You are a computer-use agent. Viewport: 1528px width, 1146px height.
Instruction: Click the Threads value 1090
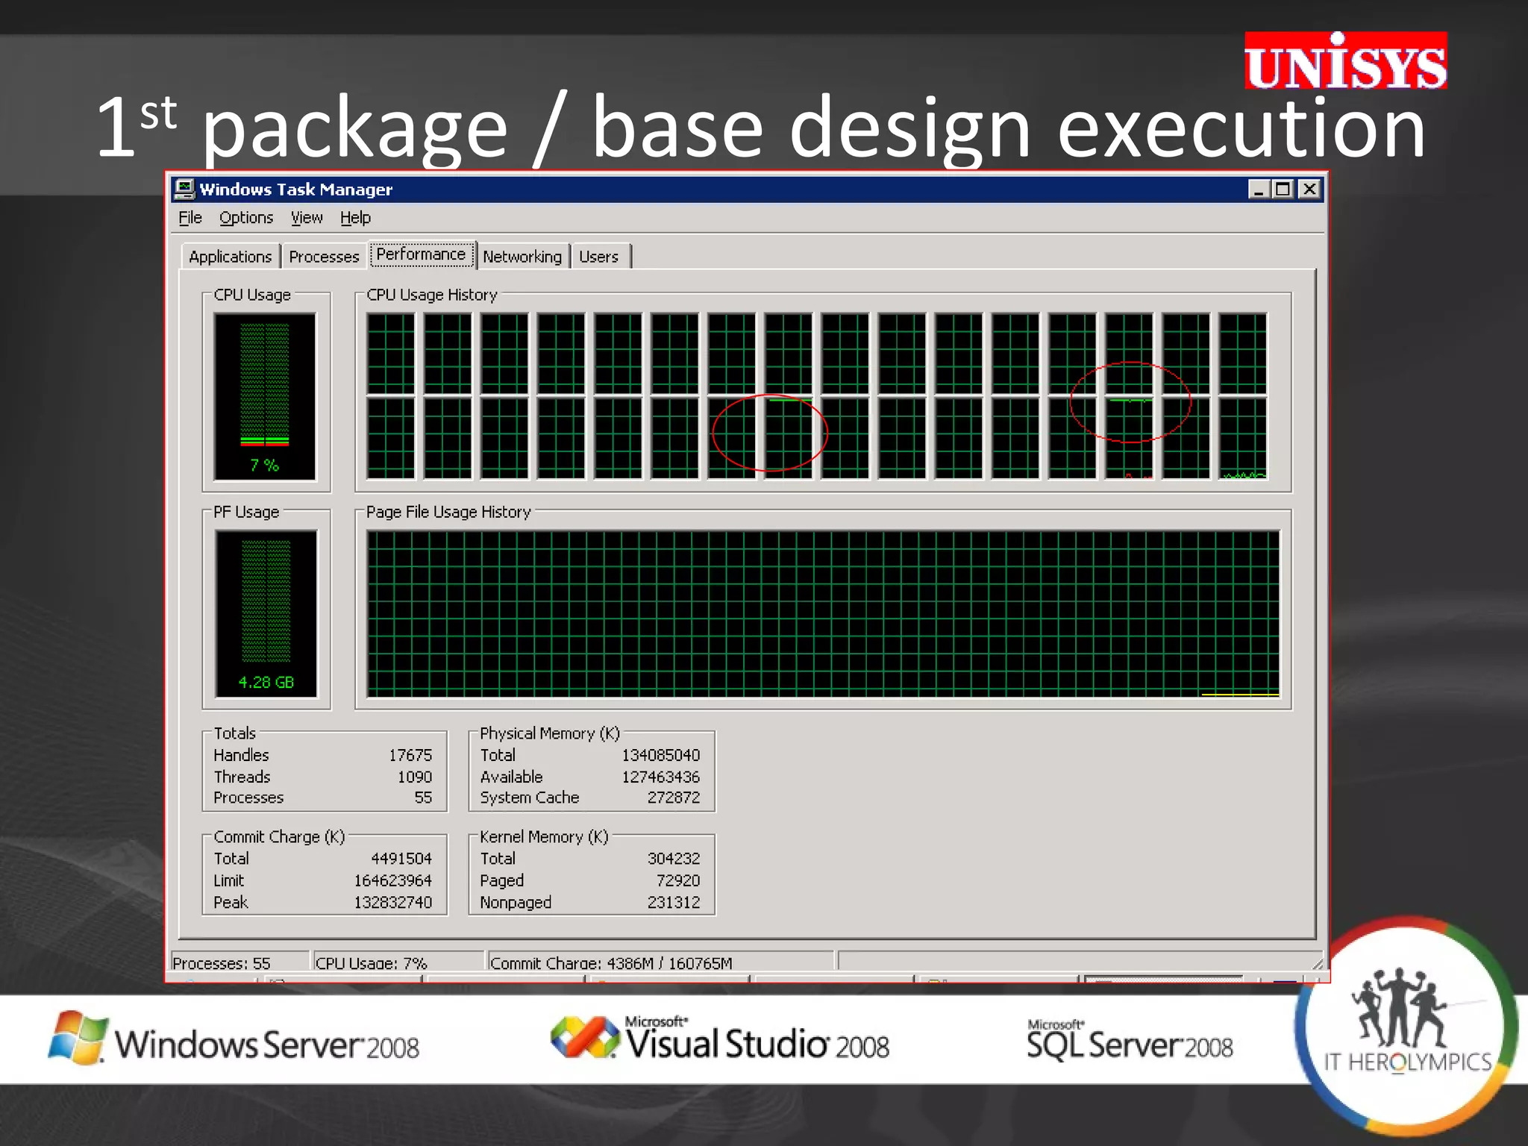tap(415, 777)
